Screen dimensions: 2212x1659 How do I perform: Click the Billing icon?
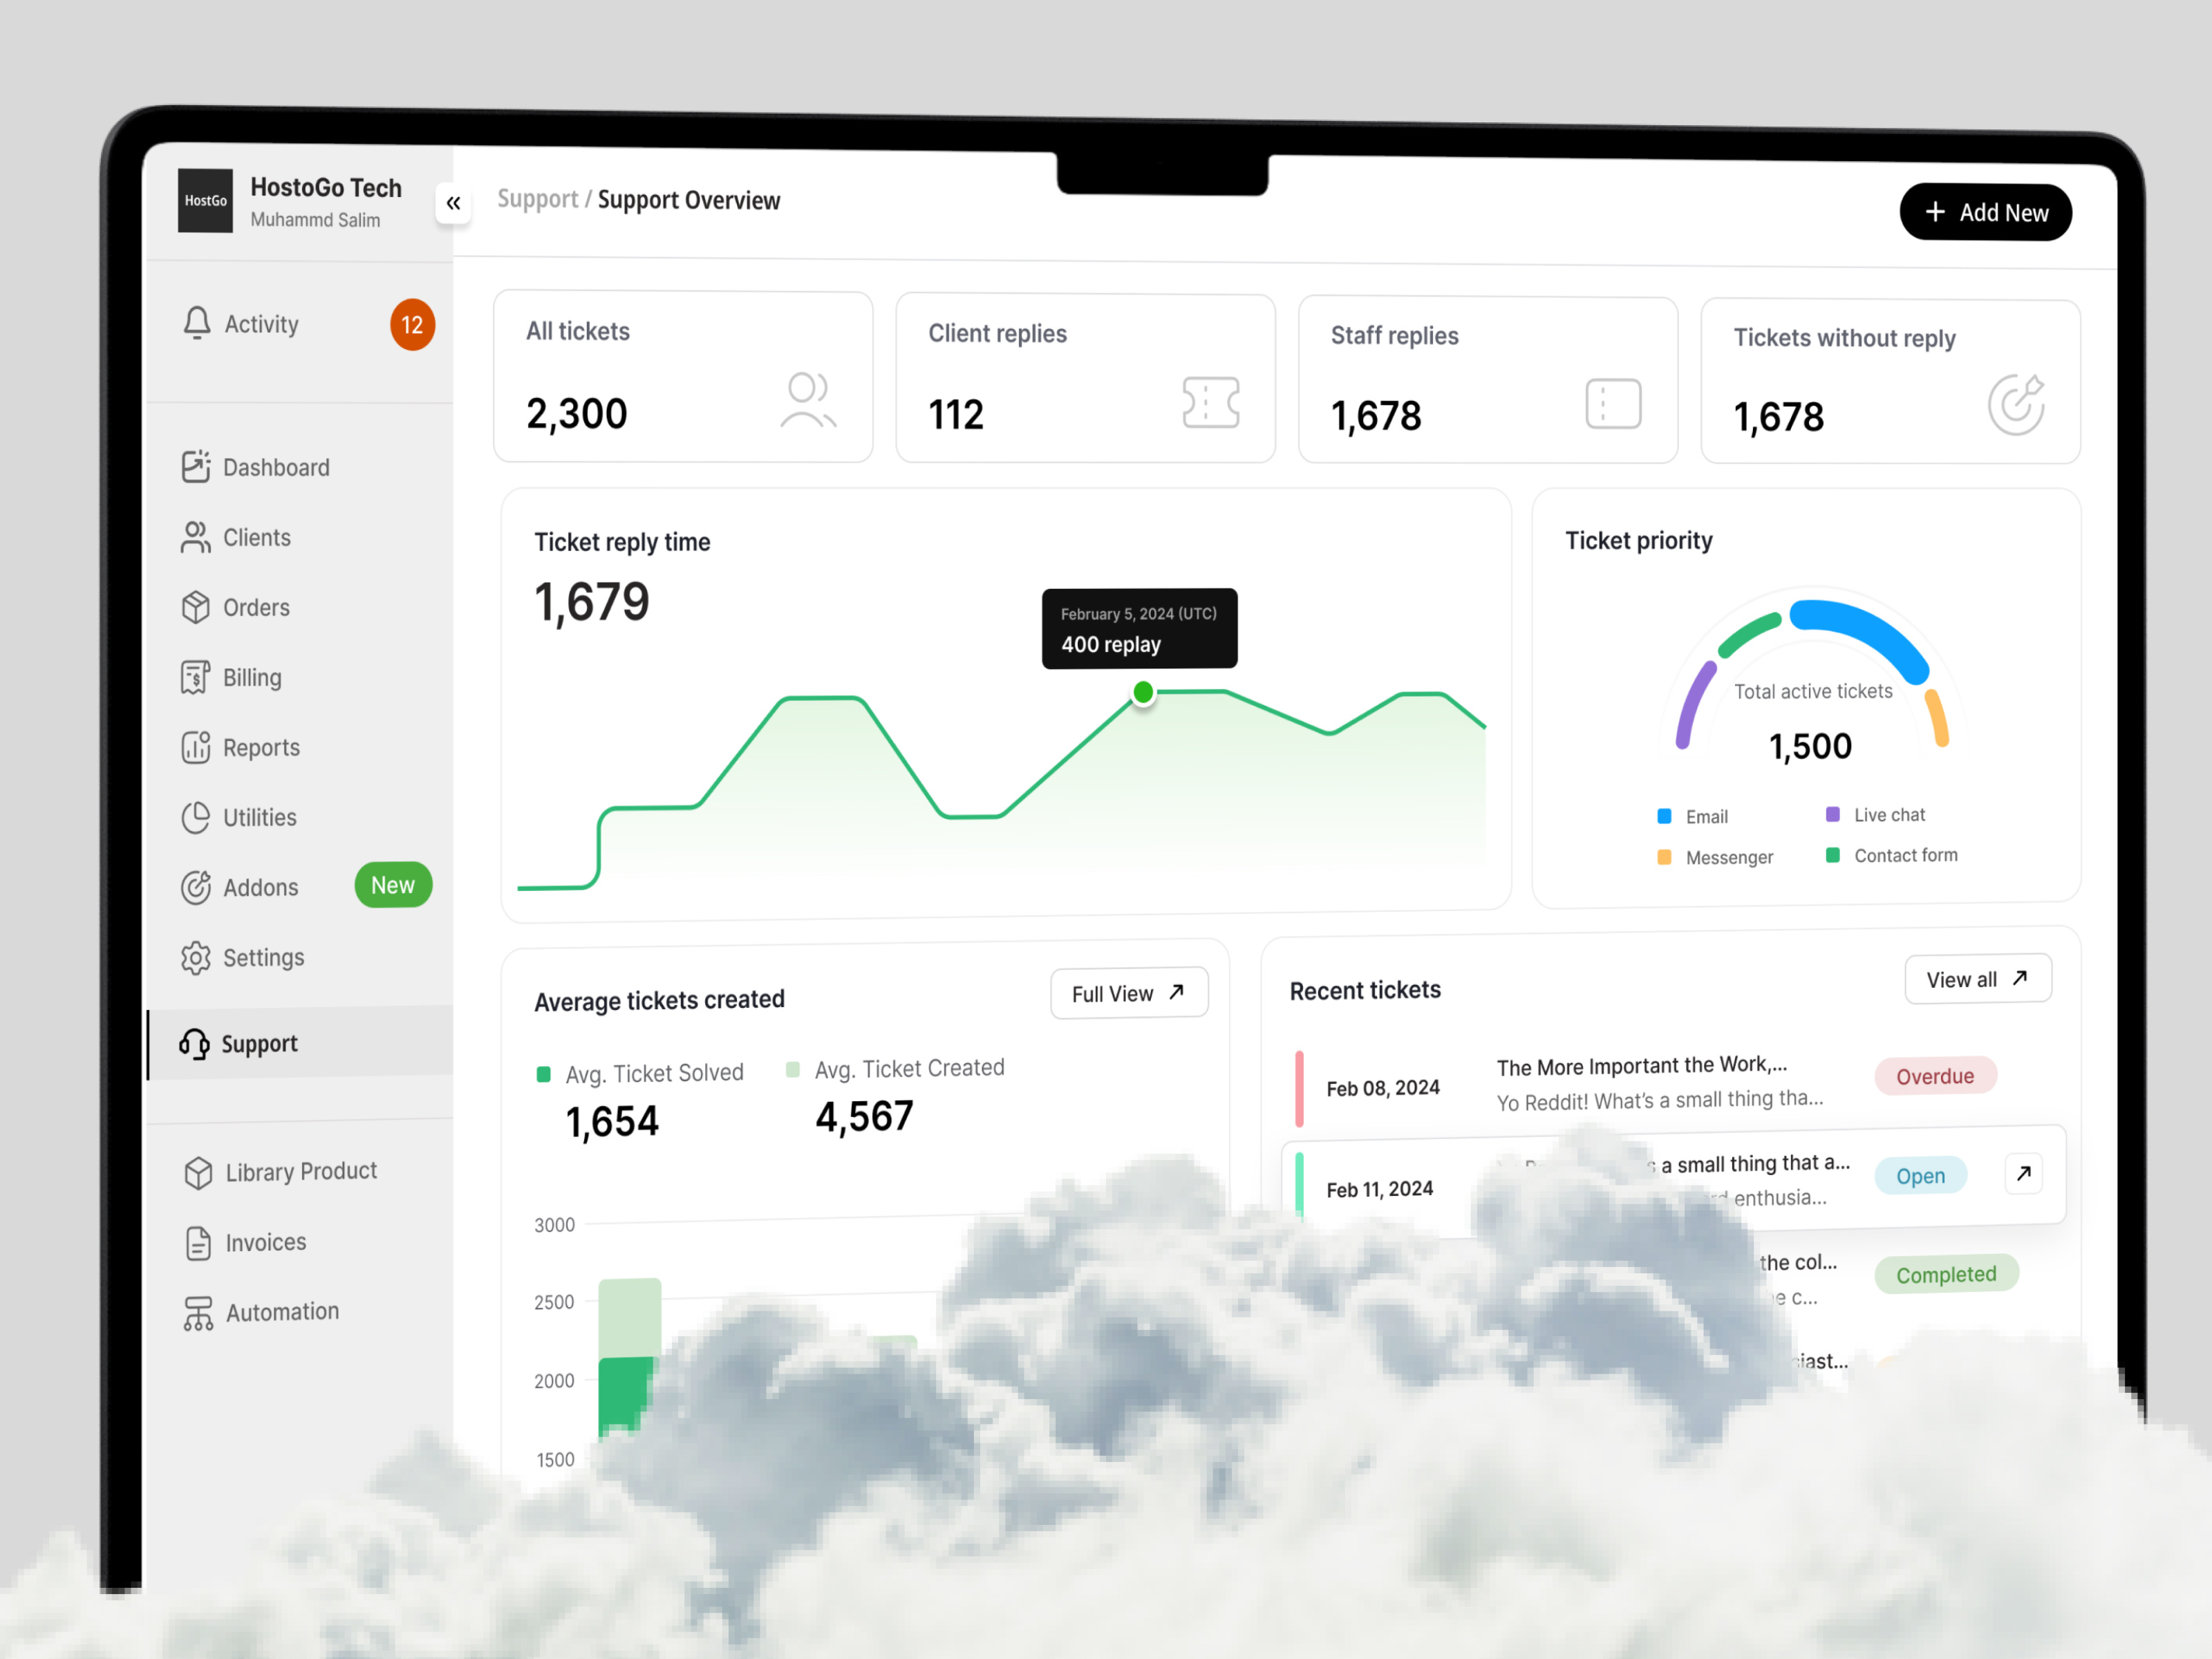[196, 676]
